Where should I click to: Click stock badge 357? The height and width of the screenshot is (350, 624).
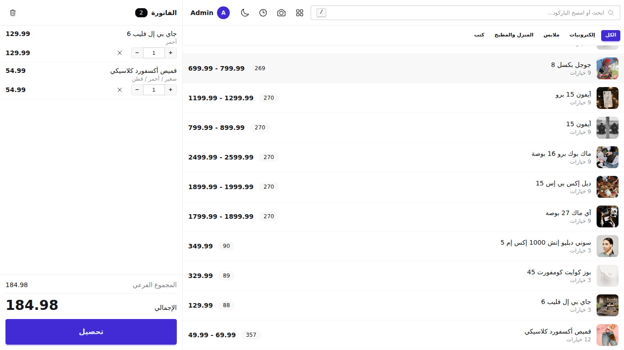click(251, 335)
